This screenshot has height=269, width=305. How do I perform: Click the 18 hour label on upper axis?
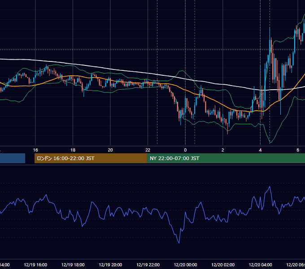(x=73, y=150)
